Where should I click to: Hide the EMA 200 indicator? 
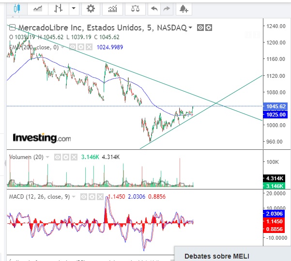[x=72, y=47]
